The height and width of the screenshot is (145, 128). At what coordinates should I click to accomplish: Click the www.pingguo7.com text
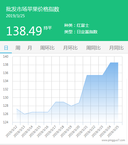click(x=113, y=140)
